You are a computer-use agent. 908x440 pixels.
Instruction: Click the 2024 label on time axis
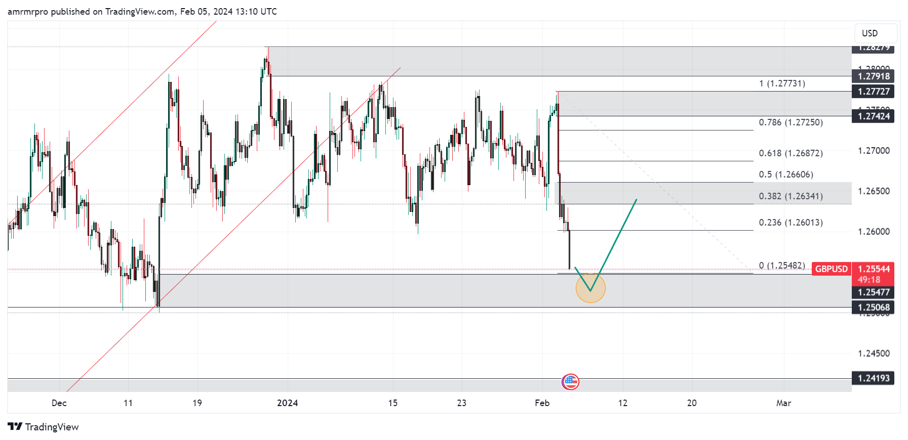click(x=288, y=403)
